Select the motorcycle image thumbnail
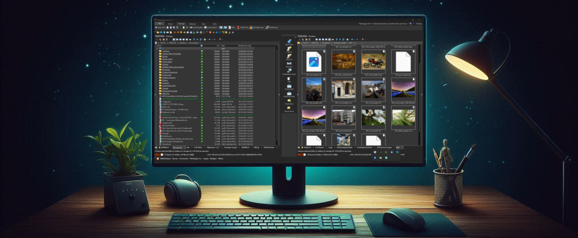The width and height of the screenshot is (578, 238). point(373,61)
